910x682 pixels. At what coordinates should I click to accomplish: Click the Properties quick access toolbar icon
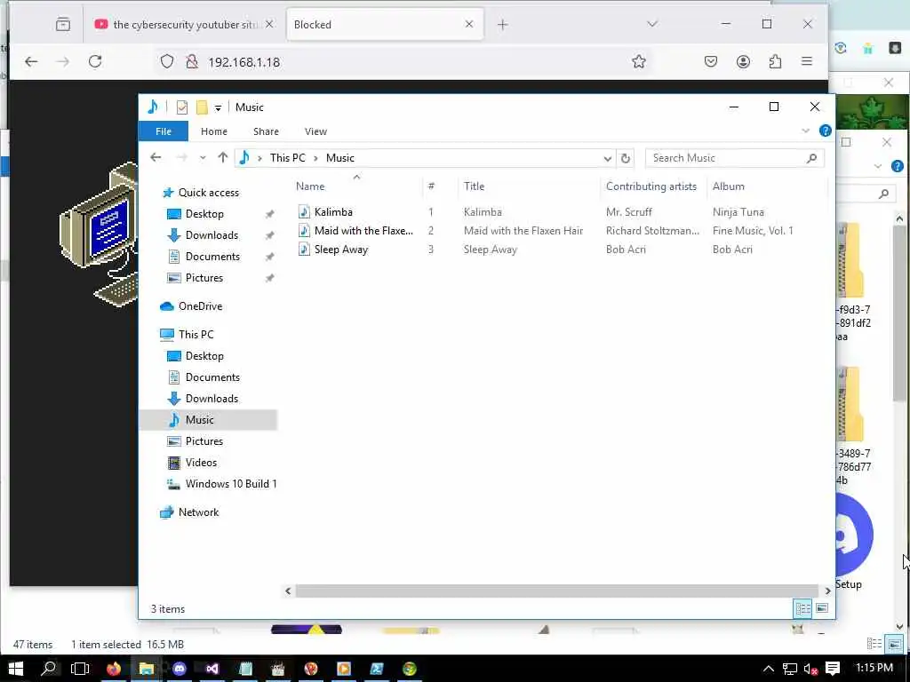(181, 107)
